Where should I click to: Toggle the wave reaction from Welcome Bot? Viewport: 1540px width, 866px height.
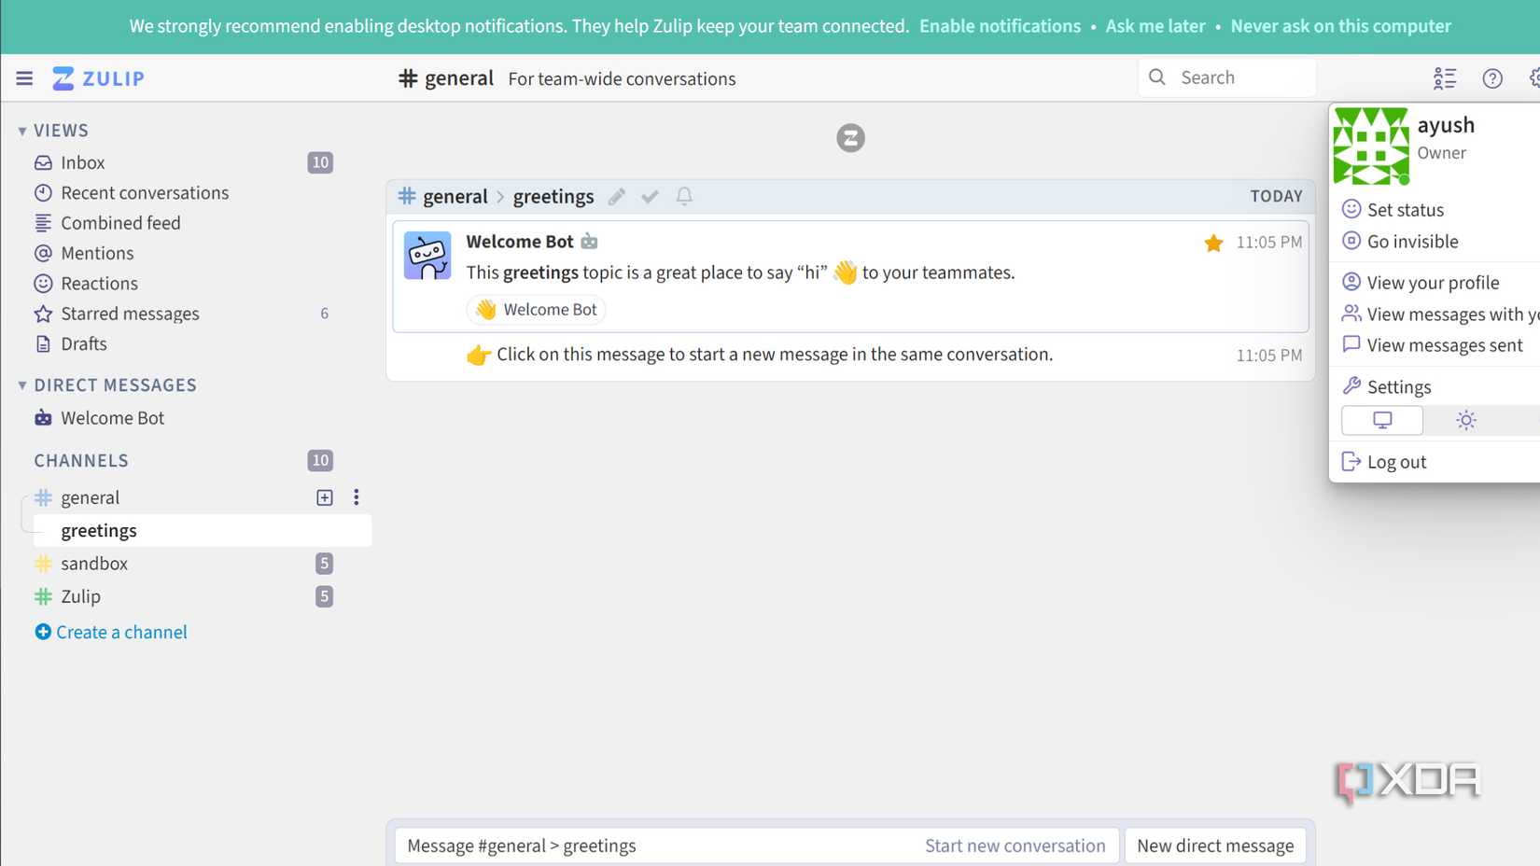pyautogui.click(x=536, y=310)
